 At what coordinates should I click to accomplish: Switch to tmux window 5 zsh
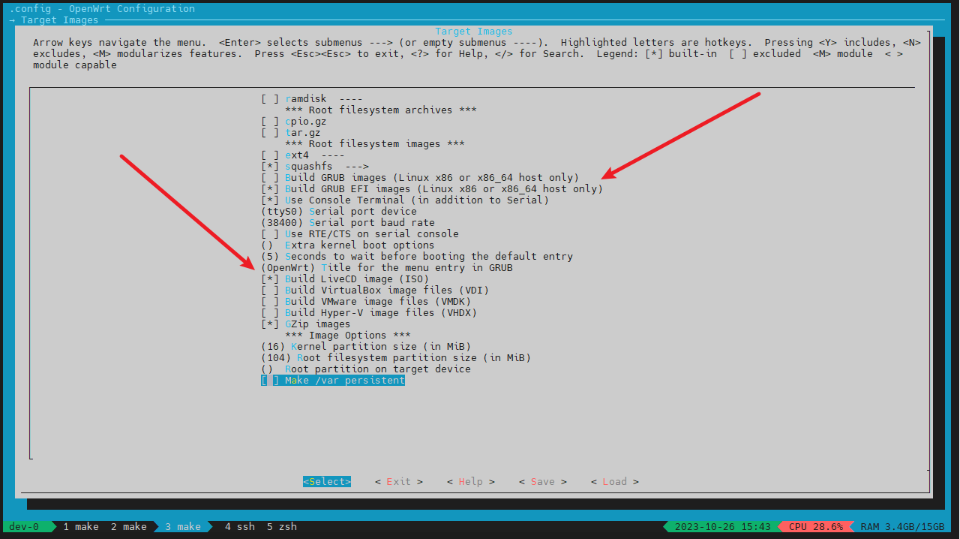pyautogui.click(x=282, y=527)
